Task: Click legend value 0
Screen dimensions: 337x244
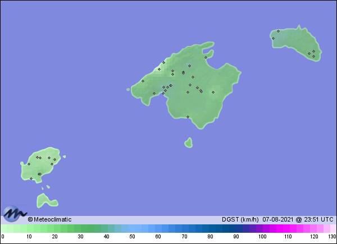Action: 2,237
